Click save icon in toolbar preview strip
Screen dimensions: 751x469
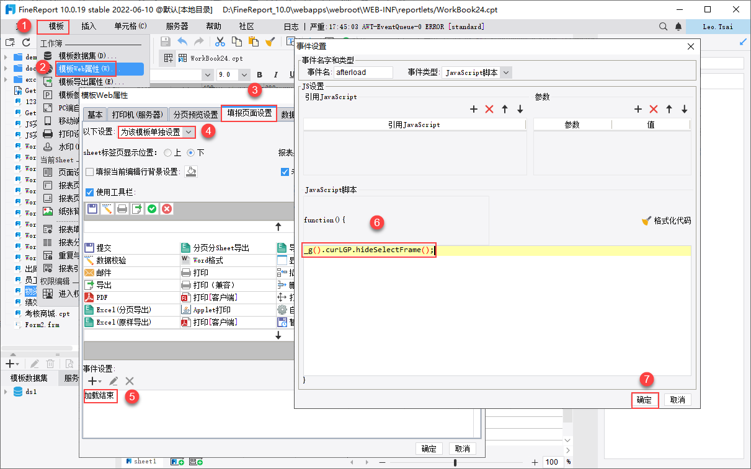click(x=92, y=209)
